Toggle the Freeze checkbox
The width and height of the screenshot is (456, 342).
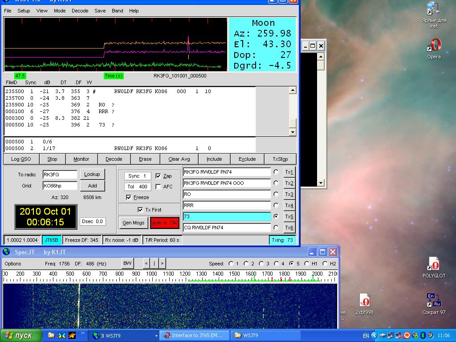point(129,197)
